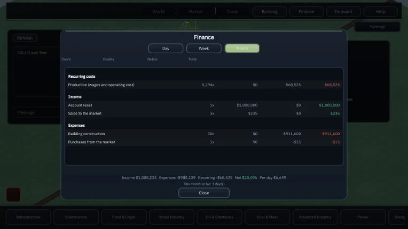Open the Demand panel
408x229 pixels.
tap(343, 12)
